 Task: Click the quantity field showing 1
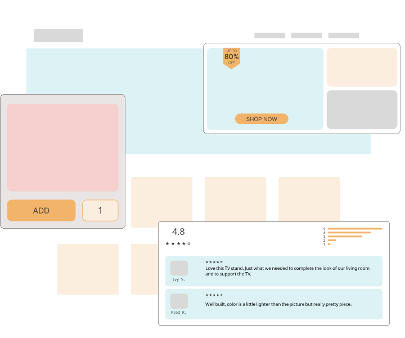tap(100, 210)
